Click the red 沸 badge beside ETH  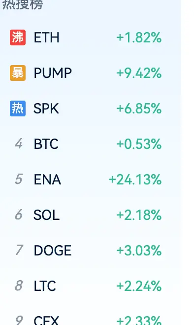point(18,37)
